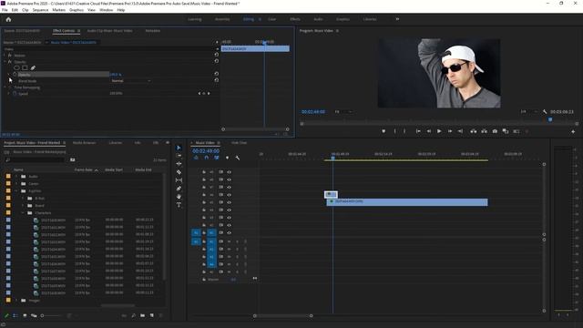Click New Bin in the Project panel

142,315
